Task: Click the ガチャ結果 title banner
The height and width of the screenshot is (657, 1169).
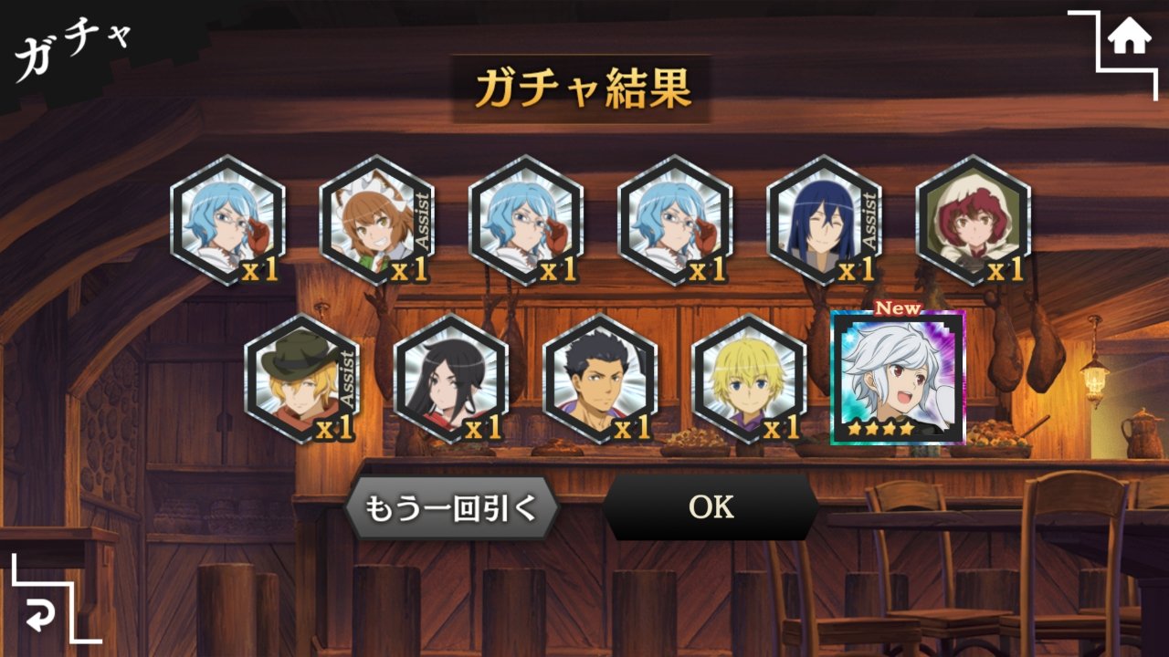Action: (x=582, y=89)
